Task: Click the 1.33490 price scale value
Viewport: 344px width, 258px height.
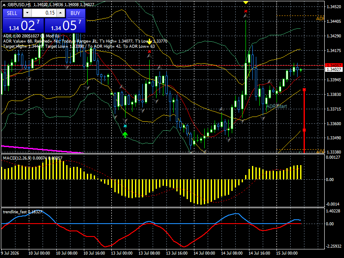Action: point(334,138)
